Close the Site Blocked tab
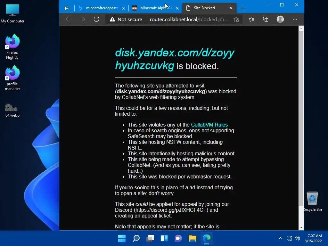Image resolution: width=328 pixels, height=246 pixels. 231,8
